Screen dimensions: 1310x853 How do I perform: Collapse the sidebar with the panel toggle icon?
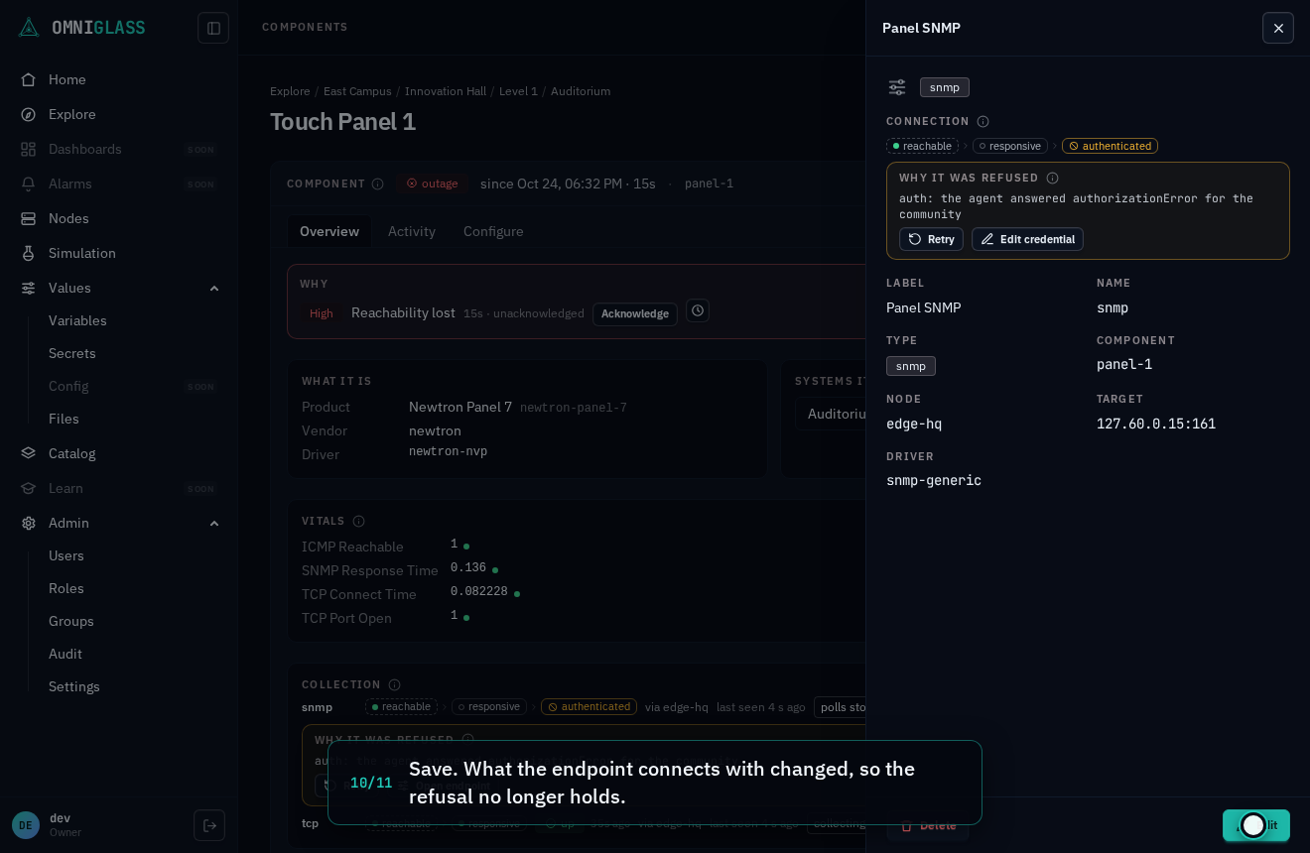(213, 28)
